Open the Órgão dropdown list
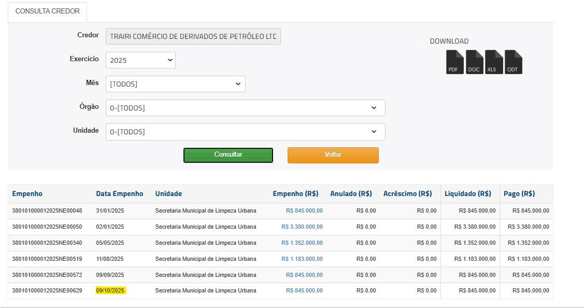The image size is (584, 308). (x=245, y=108)
